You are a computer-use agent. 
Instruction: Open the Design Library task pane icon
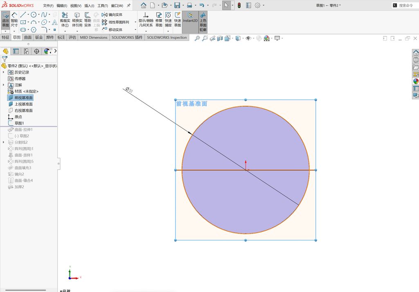click(x=416, y=60)
